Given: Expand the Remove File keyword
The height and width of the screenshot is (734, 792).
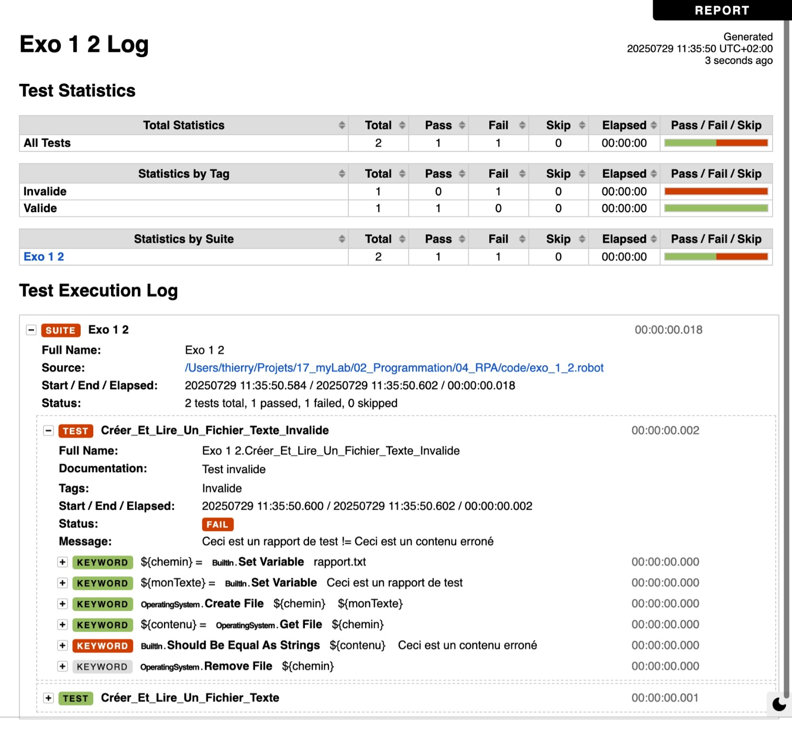Looking at the screenshot, I should pyautogui.click(x=62, y=666).
